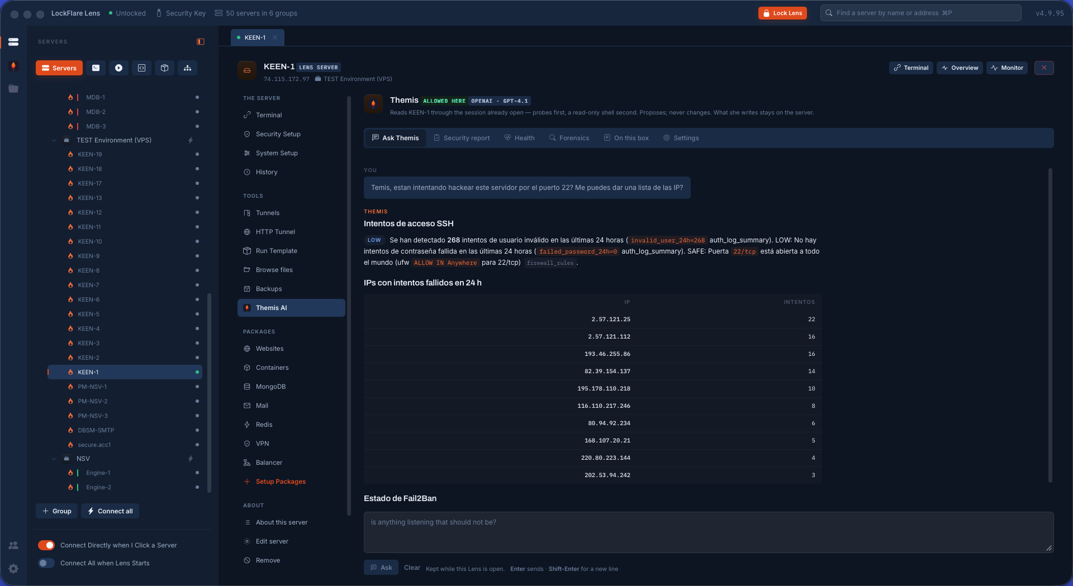Click the server list scrollbar

pyautogui.click(x=210, y=393)
